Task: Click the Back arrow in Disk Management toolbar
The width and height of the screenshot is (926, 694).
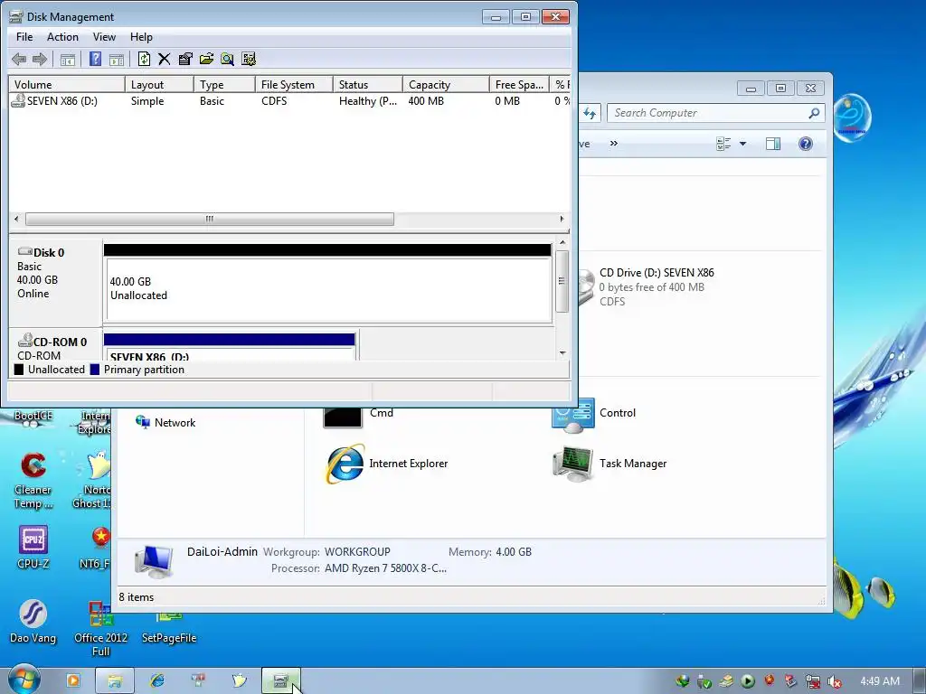Action: (x=19, y=59)
